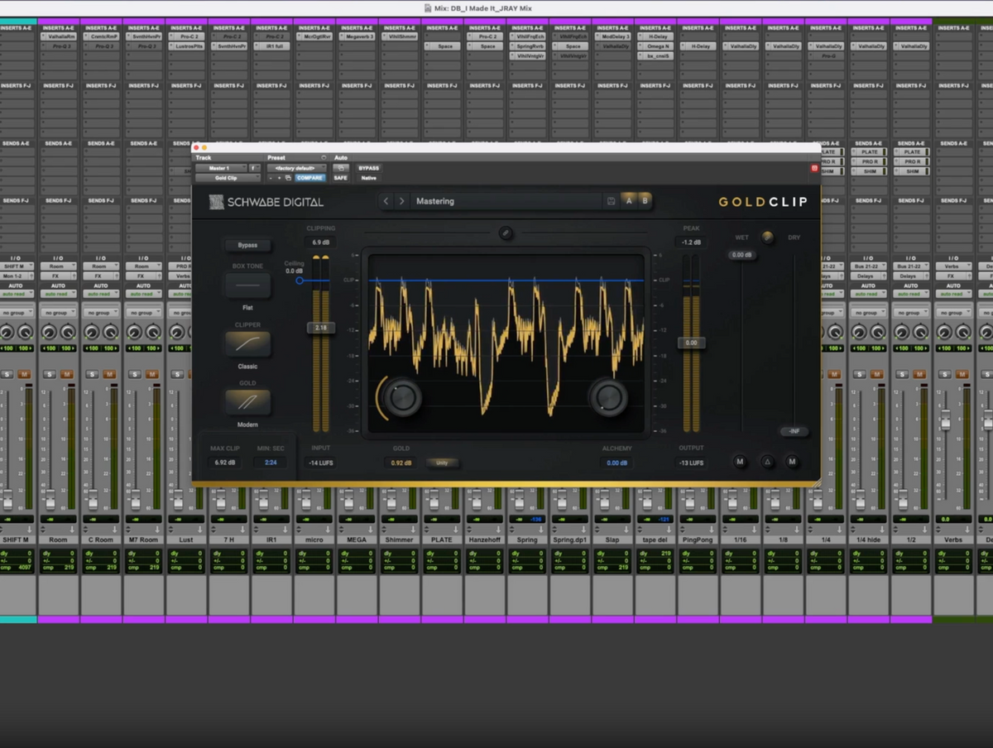Image resolution: width=993 pixels, height=748 pixels.
Task: Click the wet/dry link knob
Action: coord(768,237)
